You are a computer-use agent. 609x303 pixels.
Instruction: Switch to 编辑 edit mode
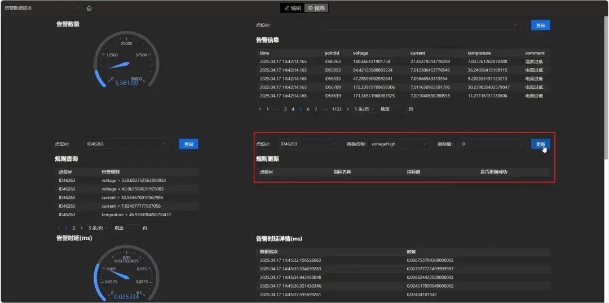[293, 8]
